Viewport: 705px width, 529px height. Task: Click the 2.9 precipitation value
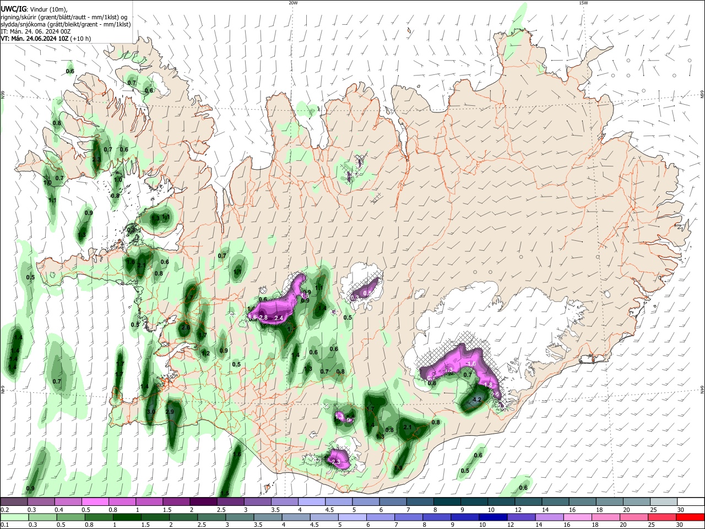pos(170,412)
